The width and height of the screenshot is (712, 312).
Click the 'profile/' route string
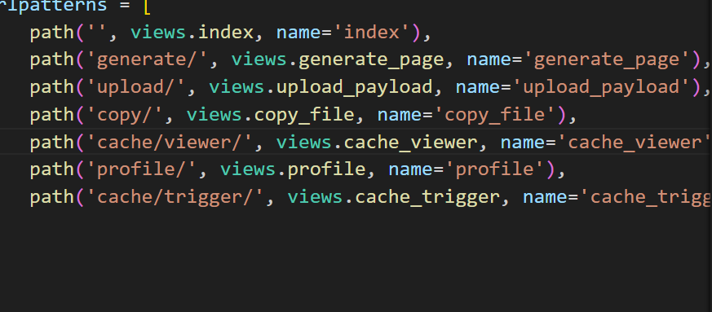coord(142,169)
